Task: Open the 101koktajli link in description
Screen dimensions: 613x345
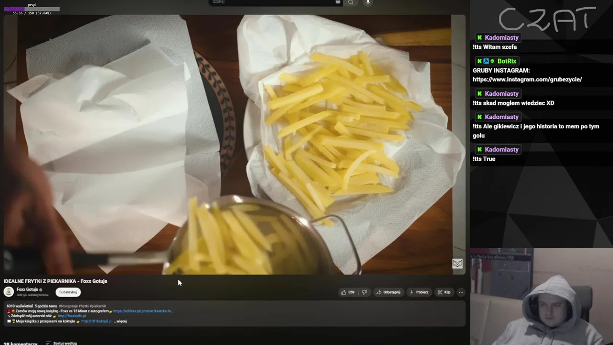Action: coord(96,322)
